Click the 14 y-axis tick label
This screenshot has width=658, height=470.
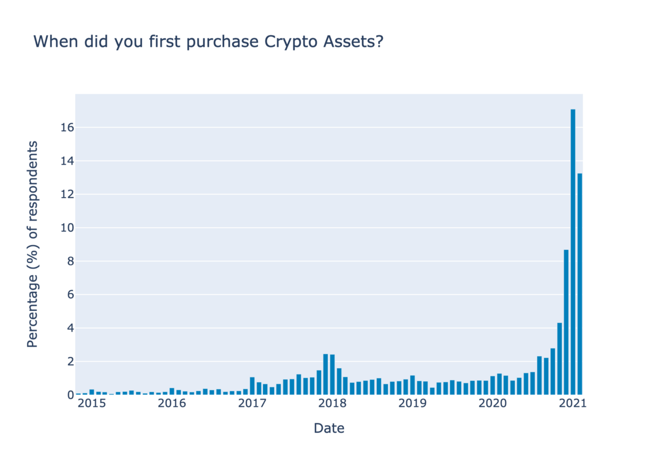tap(67, 161)
